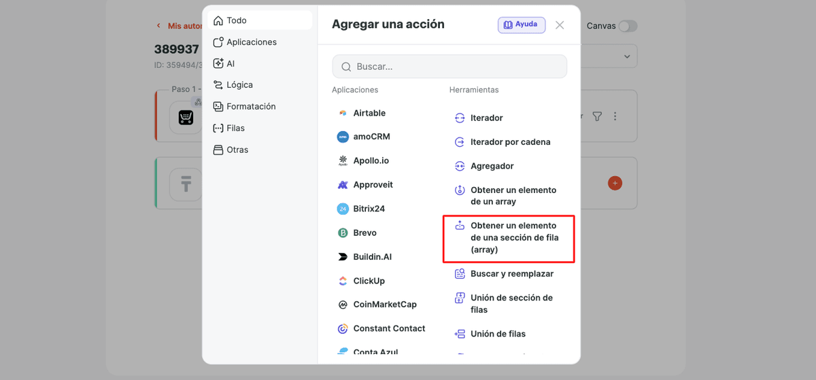Select the Todo category in sidebar
Image resolution: width=816 pixels, height=380 pixels.
click(260, 20)
